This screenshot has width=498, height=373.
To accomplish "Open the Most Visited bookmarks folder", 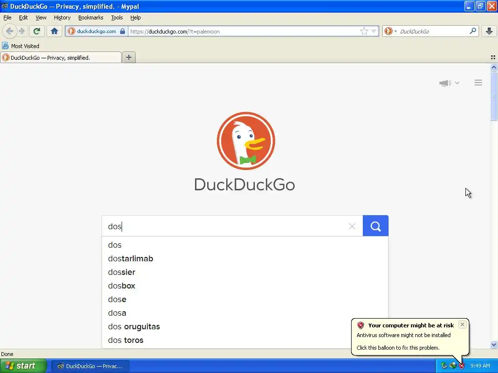I will (x=20, y=46).
